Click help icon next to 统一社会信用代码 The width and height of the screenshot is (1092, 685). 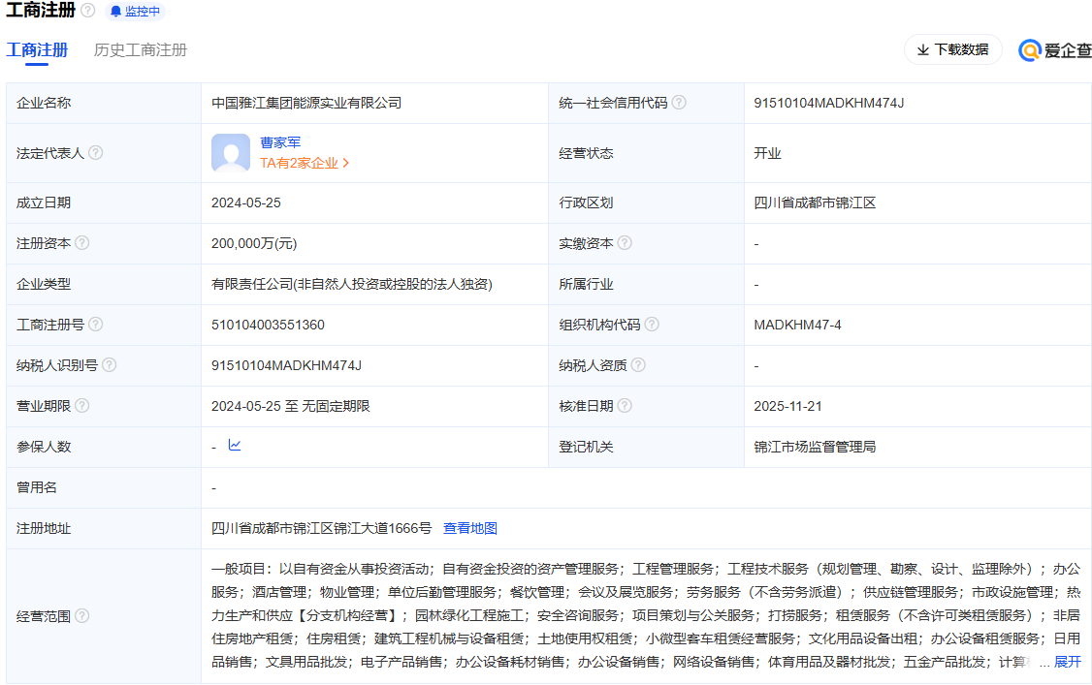(679, 103)
